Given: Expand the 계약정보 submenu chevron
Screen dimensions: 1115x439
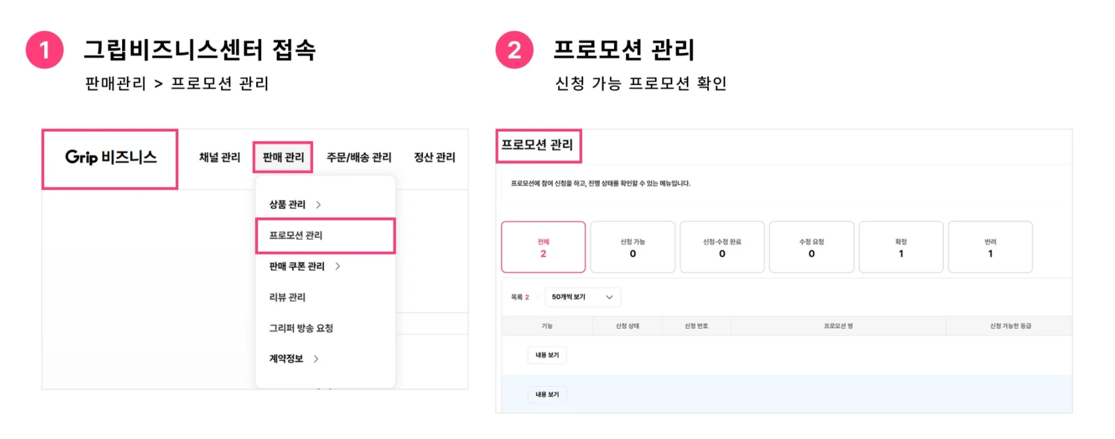Looking at the screenshot, I should click(x=316, y=359).
